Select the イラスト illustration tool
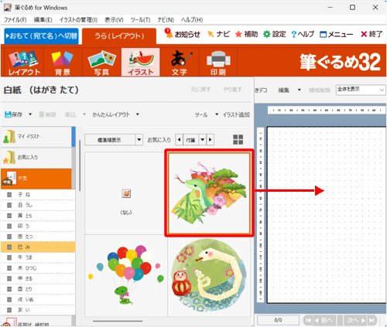 [141, 63]
